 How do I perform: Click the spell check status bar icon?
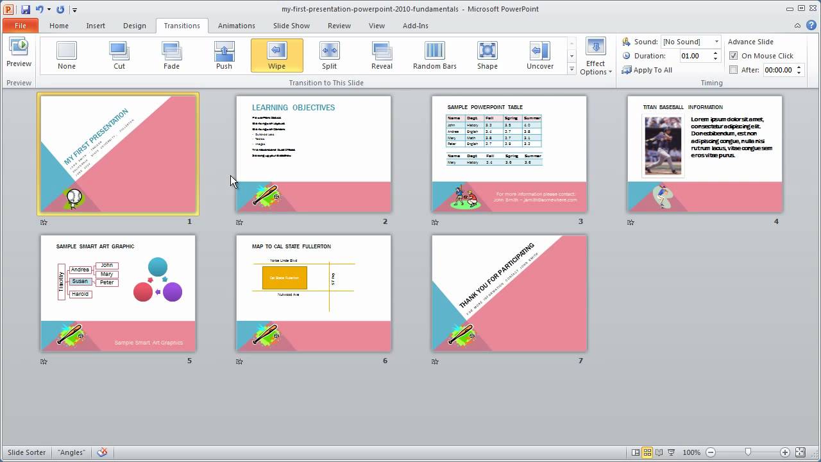[102, 452]
